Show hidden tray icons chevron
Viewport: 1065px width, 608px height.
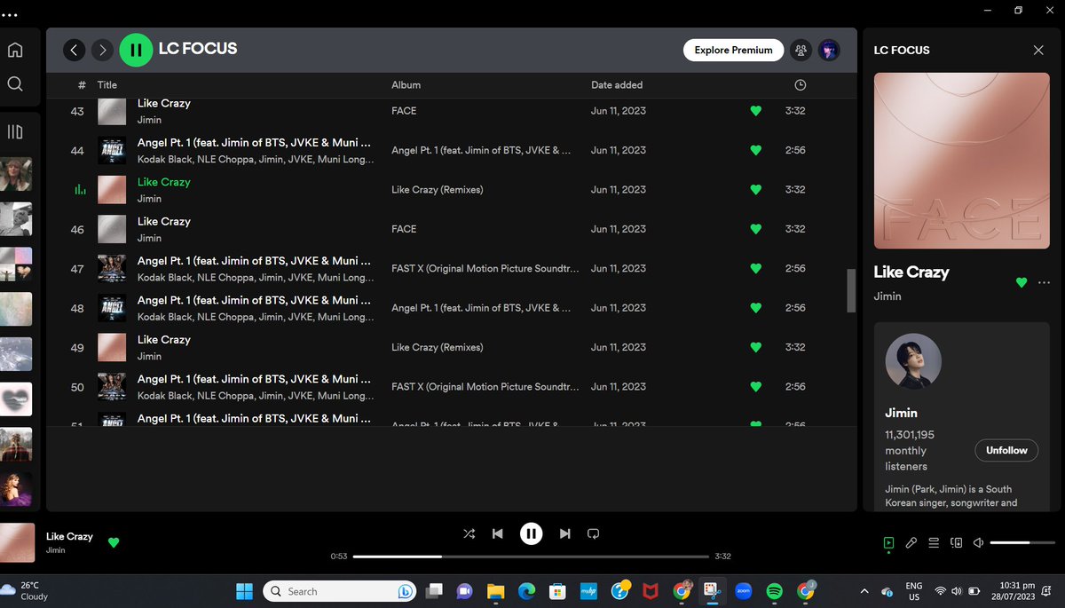point(864,591)
